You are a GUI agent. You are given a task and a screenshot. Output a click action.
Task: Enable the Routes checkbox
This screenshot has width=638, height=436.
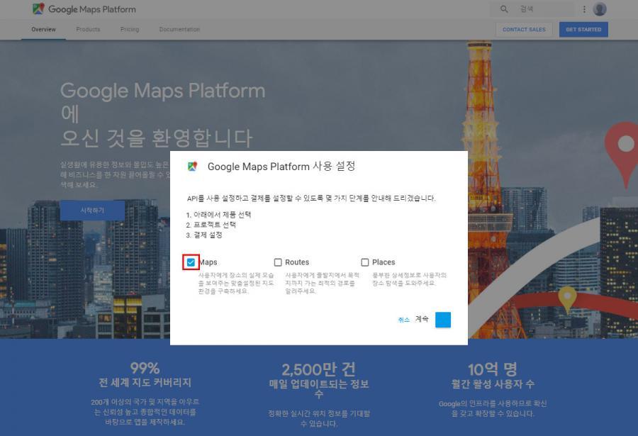[x=278, y=262]
